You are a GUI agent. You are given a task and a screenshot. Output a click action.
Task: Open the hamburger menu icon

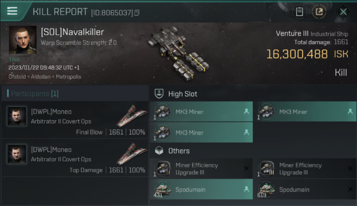tap(12, 11)
